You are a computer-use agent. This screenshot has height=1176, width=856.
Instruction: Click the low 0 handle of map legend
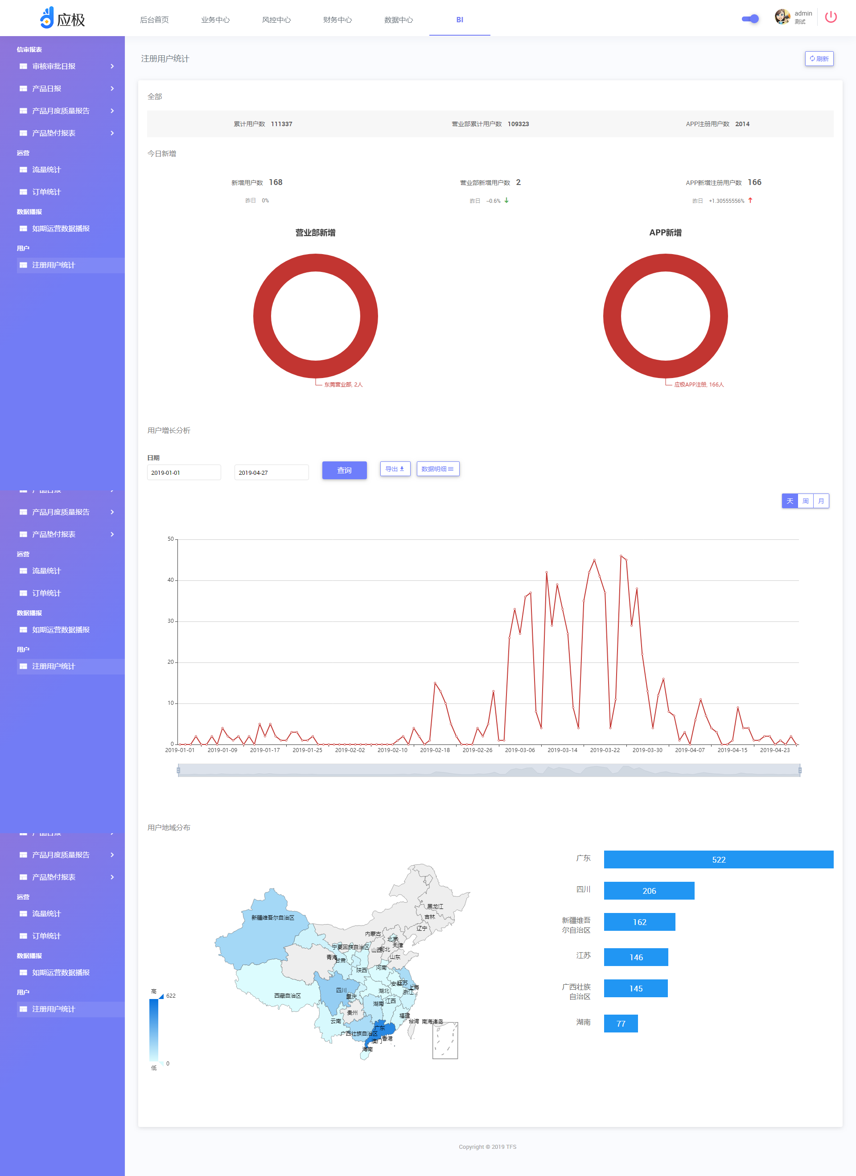(161, 1063)
